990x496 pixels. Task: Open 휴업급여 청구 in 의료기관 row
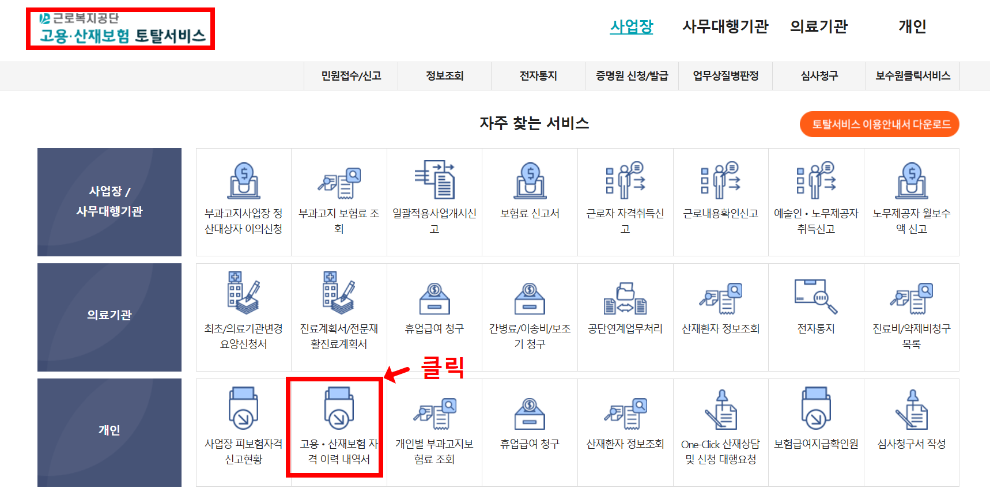click(434, 298)
